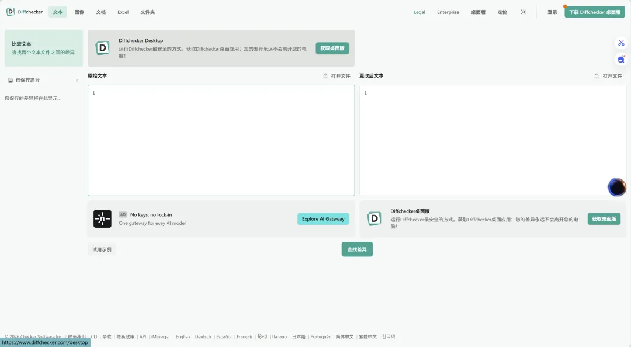631x347 pixels.
Task: Click 获取桌面版 in bottom right banner
Action: click(x=604, y=219)
